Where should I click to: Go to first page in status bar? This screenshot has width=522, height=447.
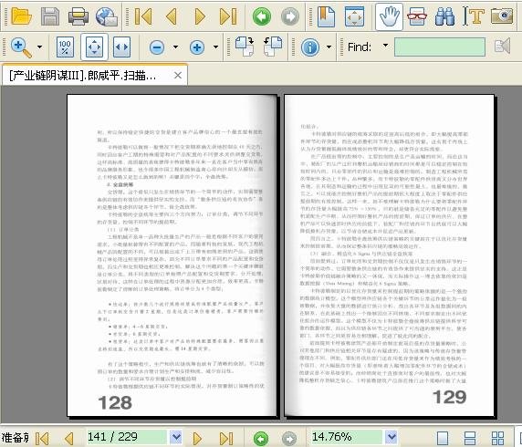pos(42,439)
